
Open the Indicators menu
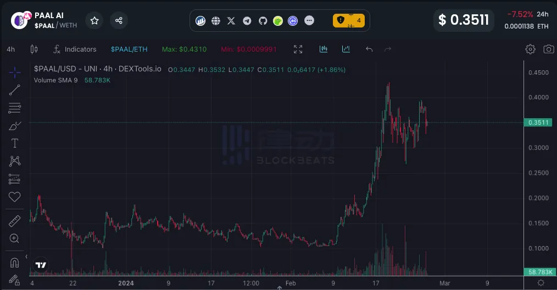coord(74,49)
